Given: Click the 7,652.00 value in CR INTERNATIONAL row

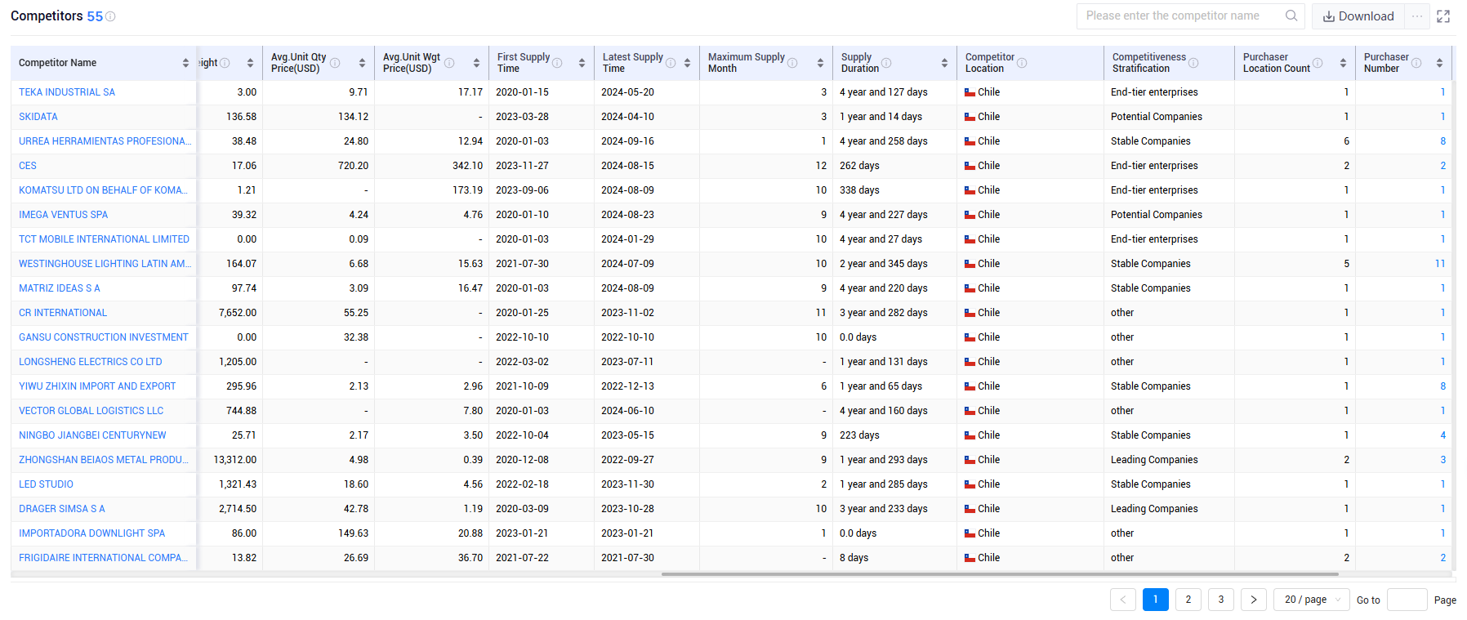Looking at the screenshot, I should 238,313.
